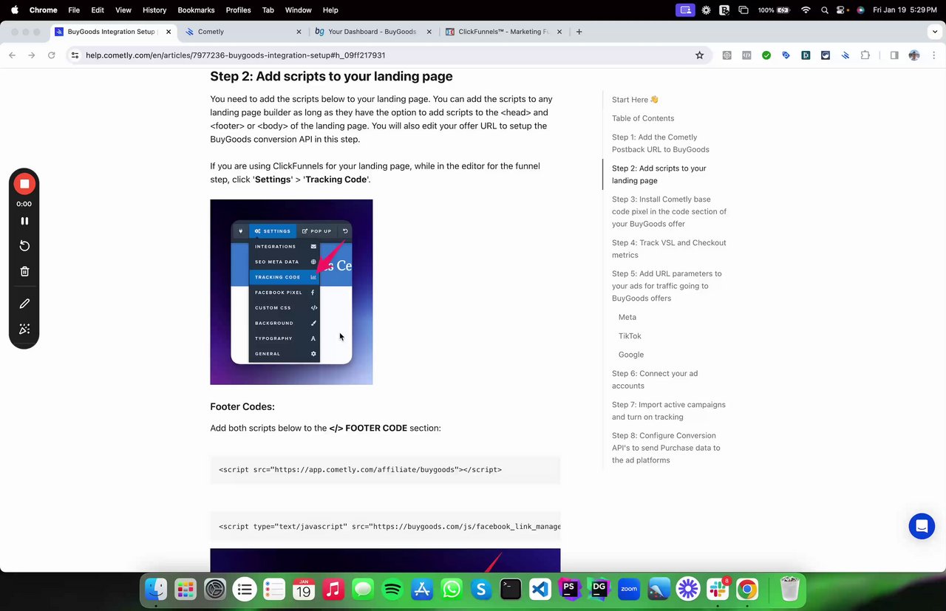Toggle Chrome side panel icon
The image size is (946, 611).
click(x=894, y=55)
